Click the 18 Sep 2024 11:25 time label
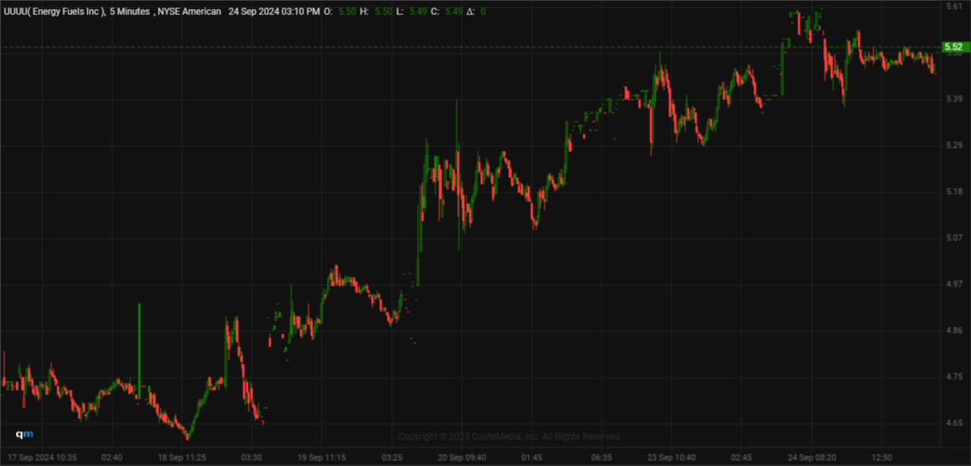971x466 pixels. (x=182, y=458)
